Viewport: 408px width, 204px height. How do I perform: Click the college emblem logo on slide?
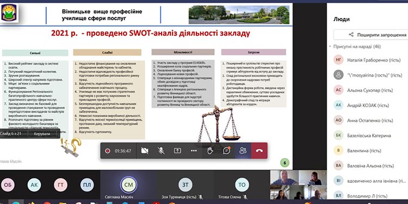click(x=9, y=13)
